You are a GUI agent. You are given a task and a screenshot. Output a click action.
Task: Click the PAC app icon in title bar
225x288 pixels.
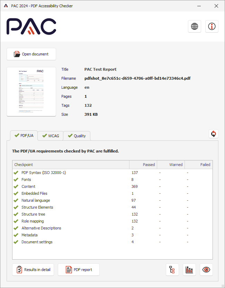pos(6,6)
